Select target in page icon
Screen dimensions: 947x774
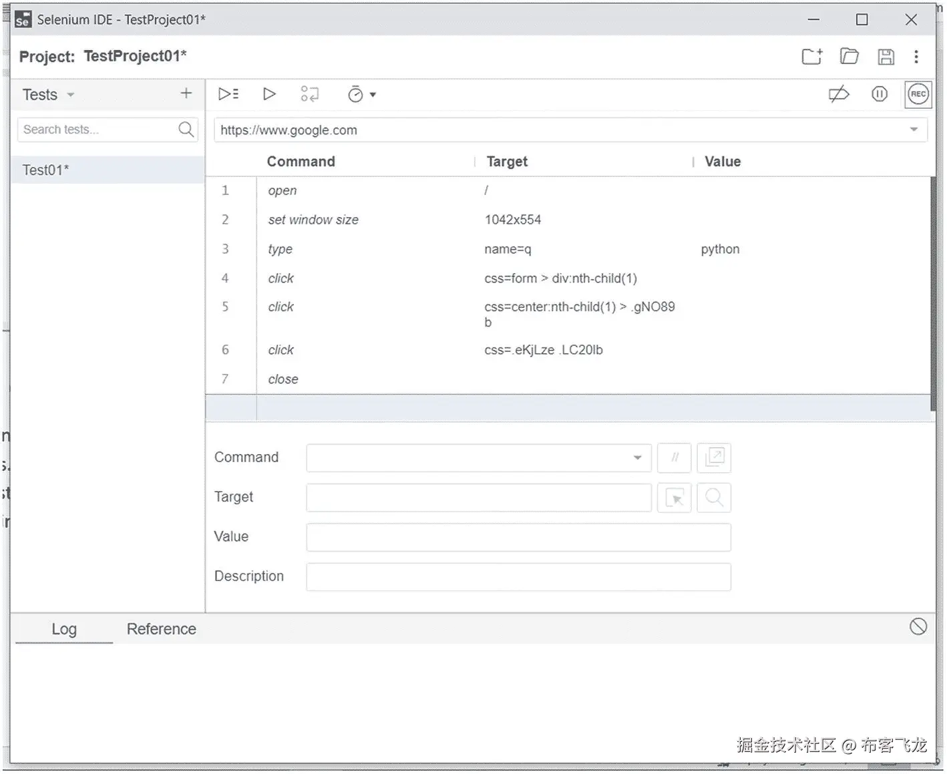click(x=674, y=498)
